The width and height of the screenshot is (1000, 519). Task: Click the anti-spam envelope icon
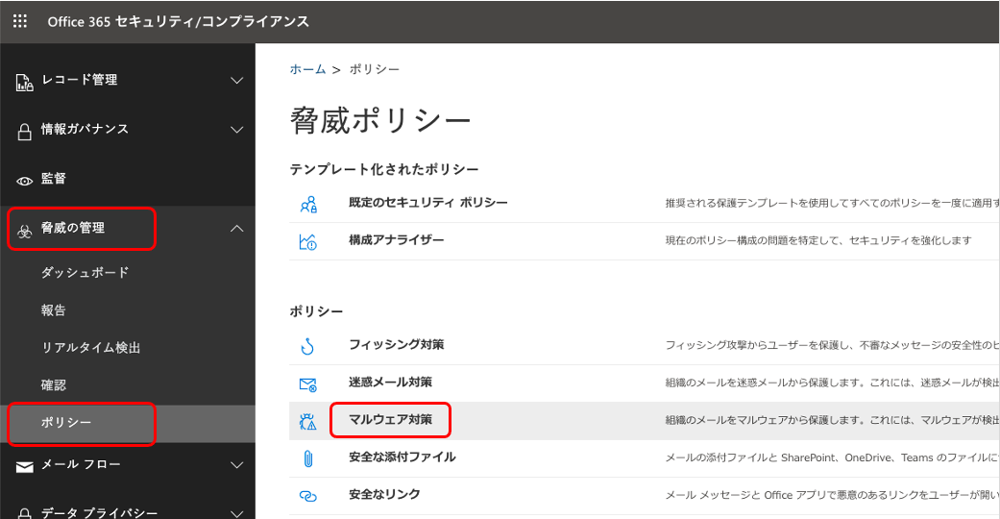[x=308, y=383]
